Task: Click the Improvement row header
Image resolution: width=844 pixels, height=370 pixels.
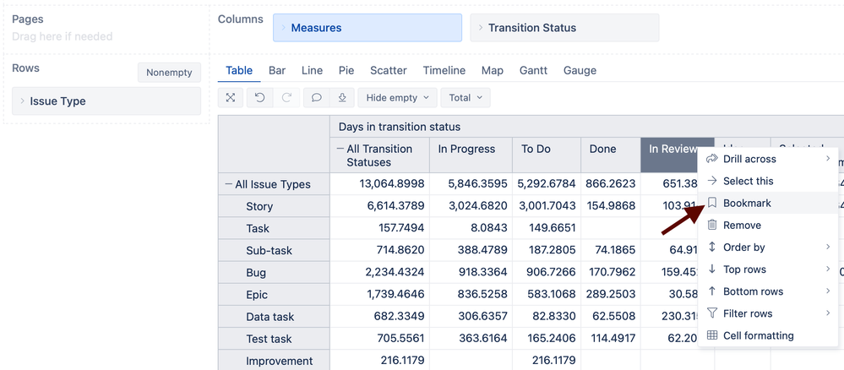Action: [x=274, y=361]
